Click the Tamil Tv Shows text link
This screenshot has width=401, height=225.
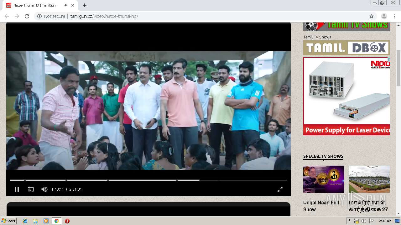point(317,37)
